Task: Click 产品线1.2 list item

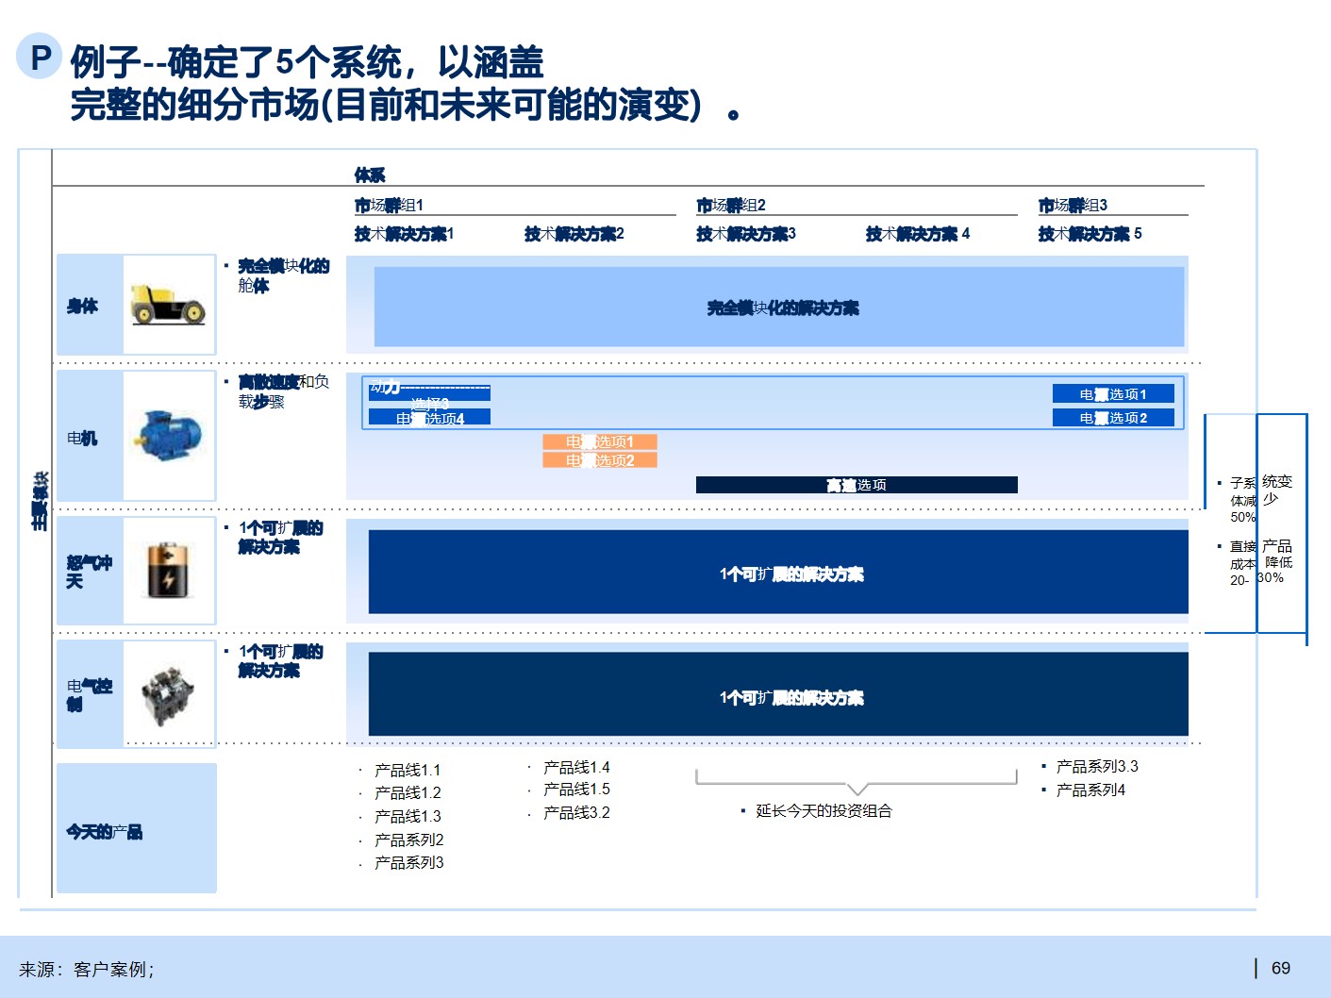Action: coord(408,792)
